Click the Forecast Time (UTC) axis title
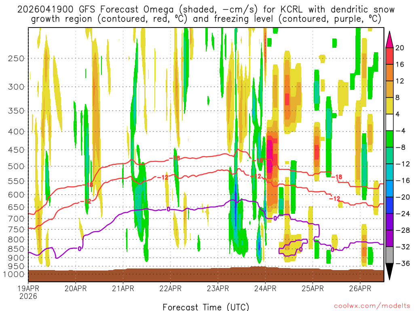Viewport: 414px width, 311px height. (206, 307)
